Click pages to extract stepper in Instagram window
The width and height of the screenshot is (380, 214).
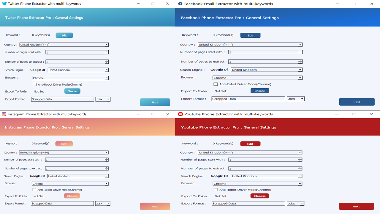[x=106, y=169]
